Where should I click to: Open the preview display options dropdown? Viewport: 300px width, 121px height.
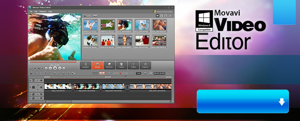[x=31, y=68]
